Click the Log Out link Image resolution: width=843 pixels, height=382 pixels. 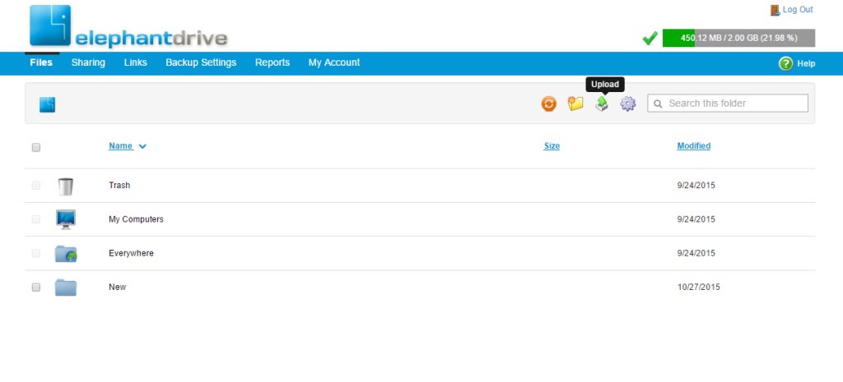[x=797, y=10]
